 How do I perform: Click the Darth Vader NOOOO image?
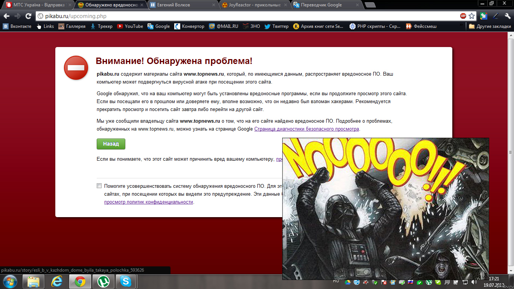(x=386, y=209)
